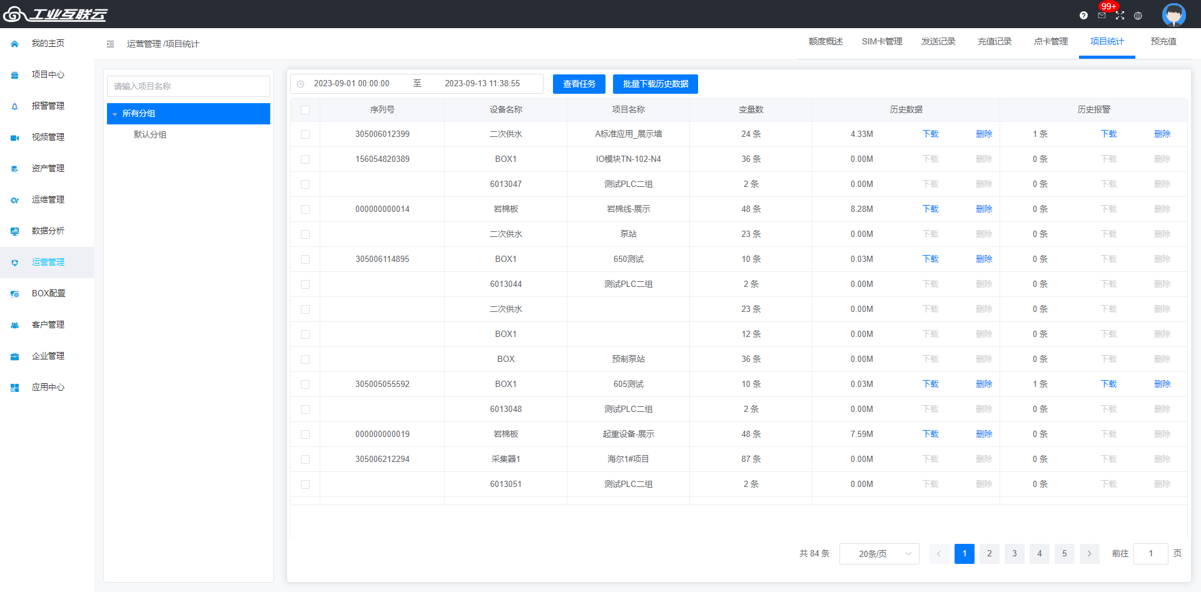The width and height of the screenshot is (1201, 592).
Task: Open the mail notifications icon
Action: 1102,16
